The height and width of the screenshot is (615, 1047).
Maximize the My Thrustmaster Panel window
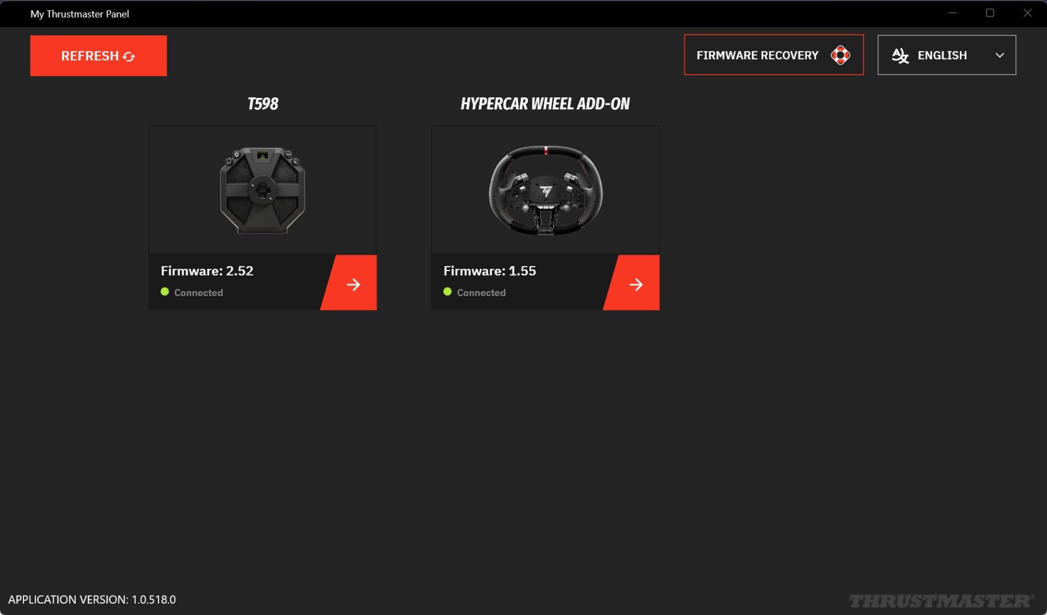coord(990,13)
